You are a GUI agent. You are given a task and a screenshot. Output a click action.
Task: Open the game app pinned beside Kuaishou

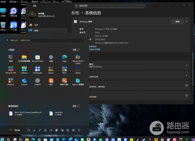click(x=64, y=82)
